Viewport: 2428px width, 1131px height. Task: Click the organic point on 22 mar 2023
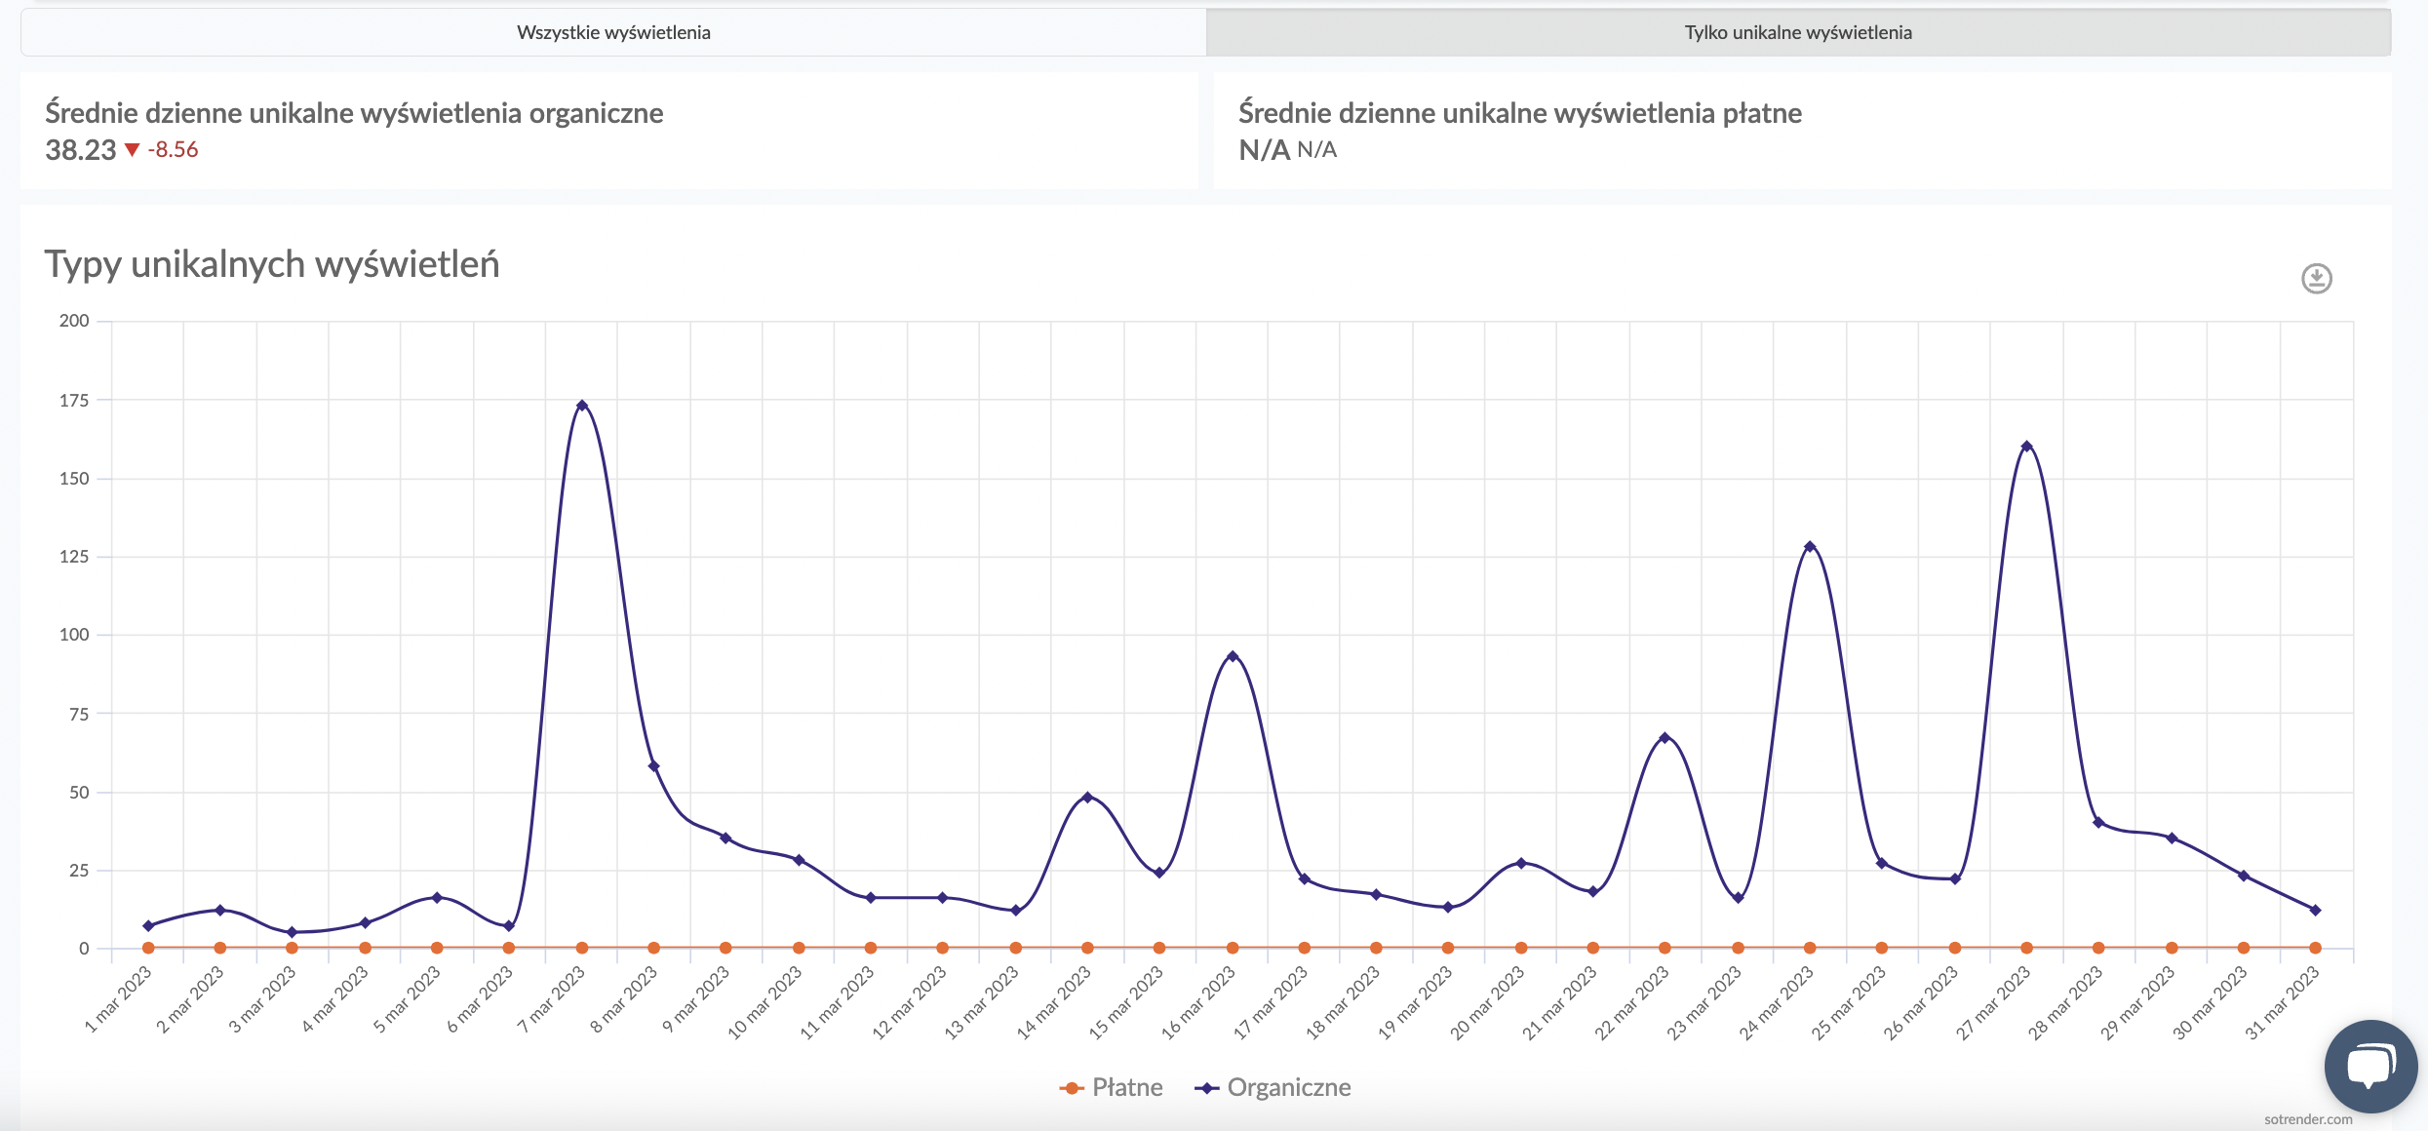[1664, 738]
